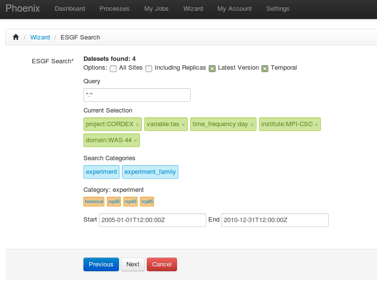This screenshot has width=377, height=281.
Task: Select the experiment search category
Action: [101, 172]
